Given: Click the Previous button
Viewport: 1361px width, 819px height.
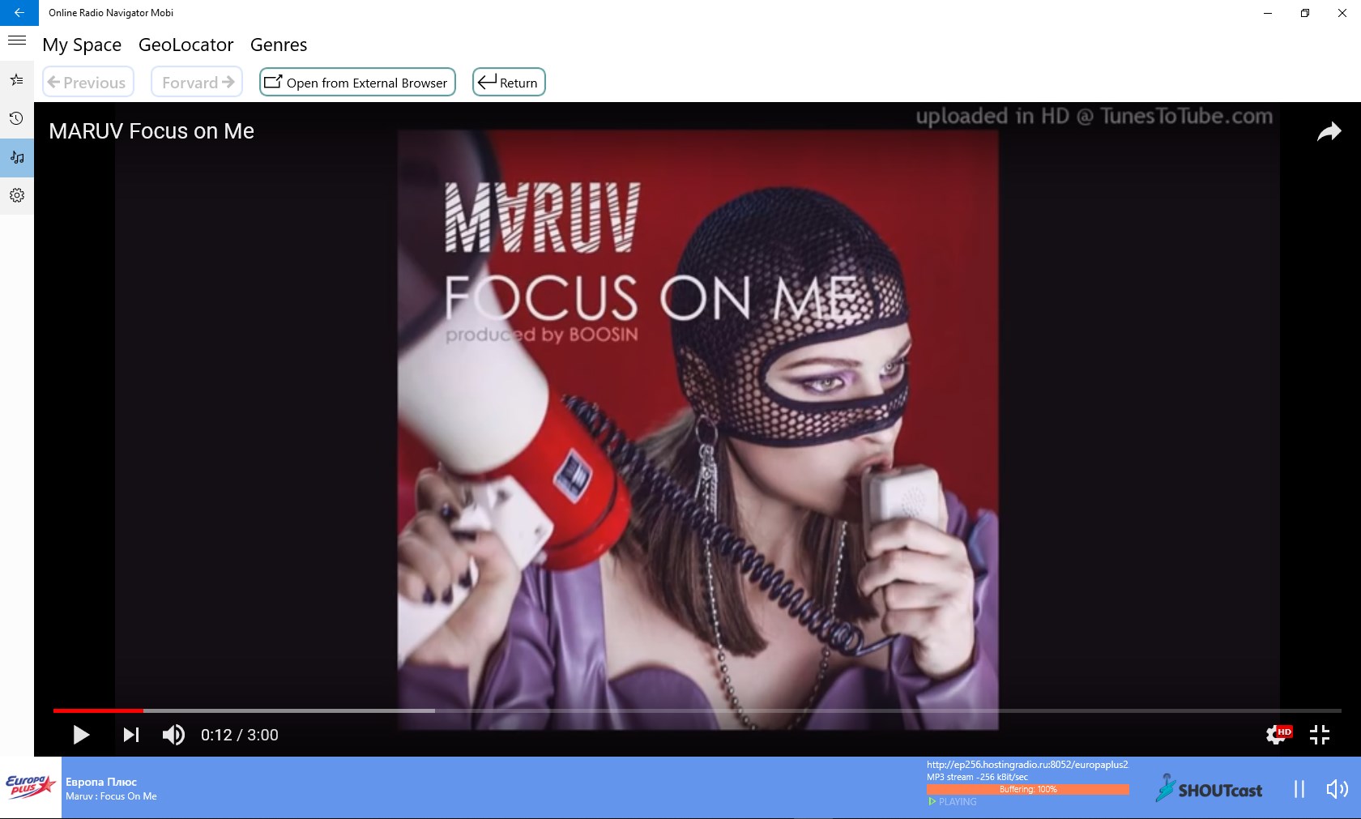Looking at the screenshot, I should coord(88,82).
